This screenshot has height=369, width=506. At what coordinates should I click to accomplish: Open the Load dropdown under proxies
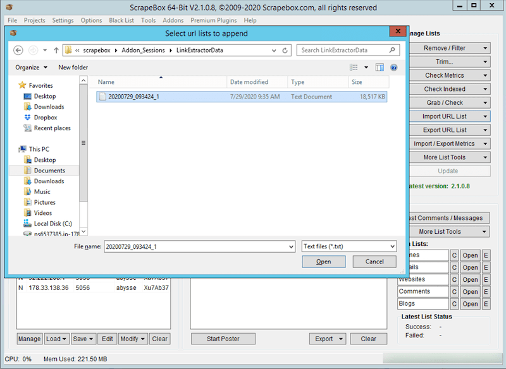coord(56,339)
